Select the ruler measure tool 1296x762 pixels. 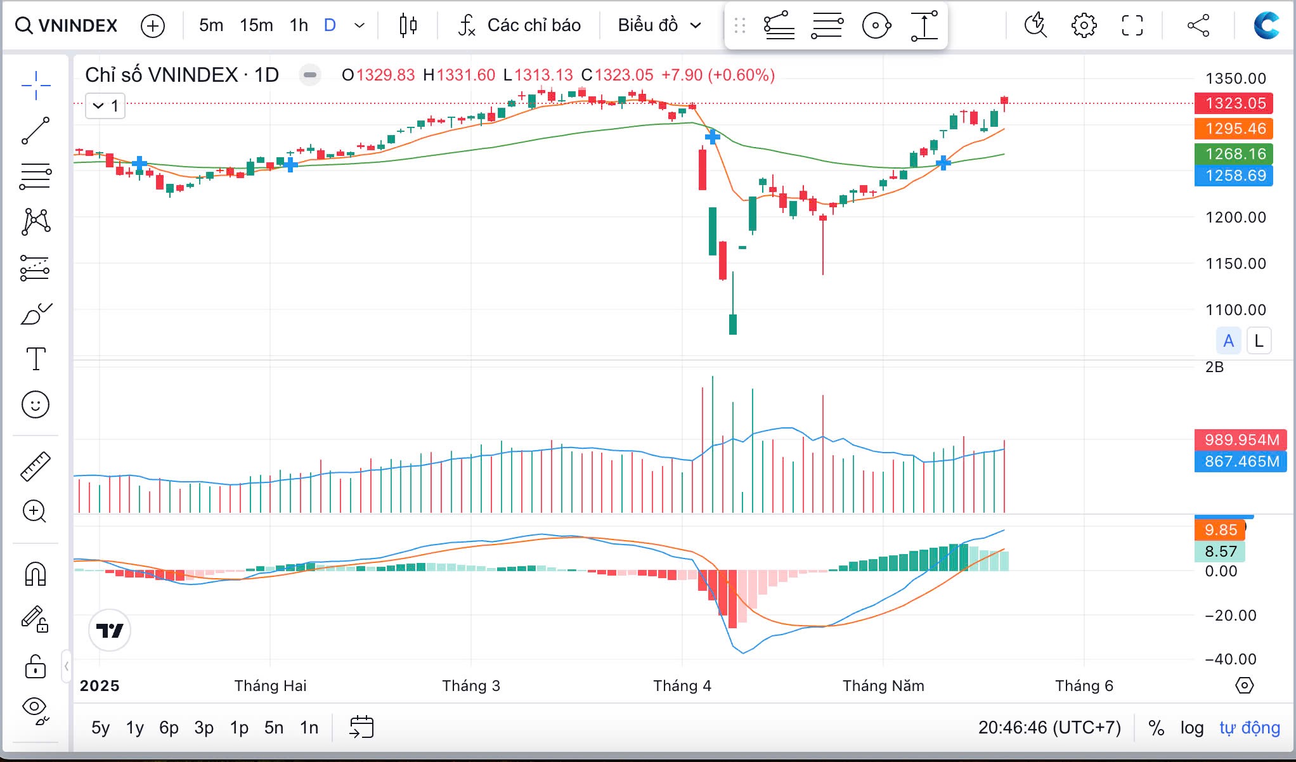coord(36,466)
